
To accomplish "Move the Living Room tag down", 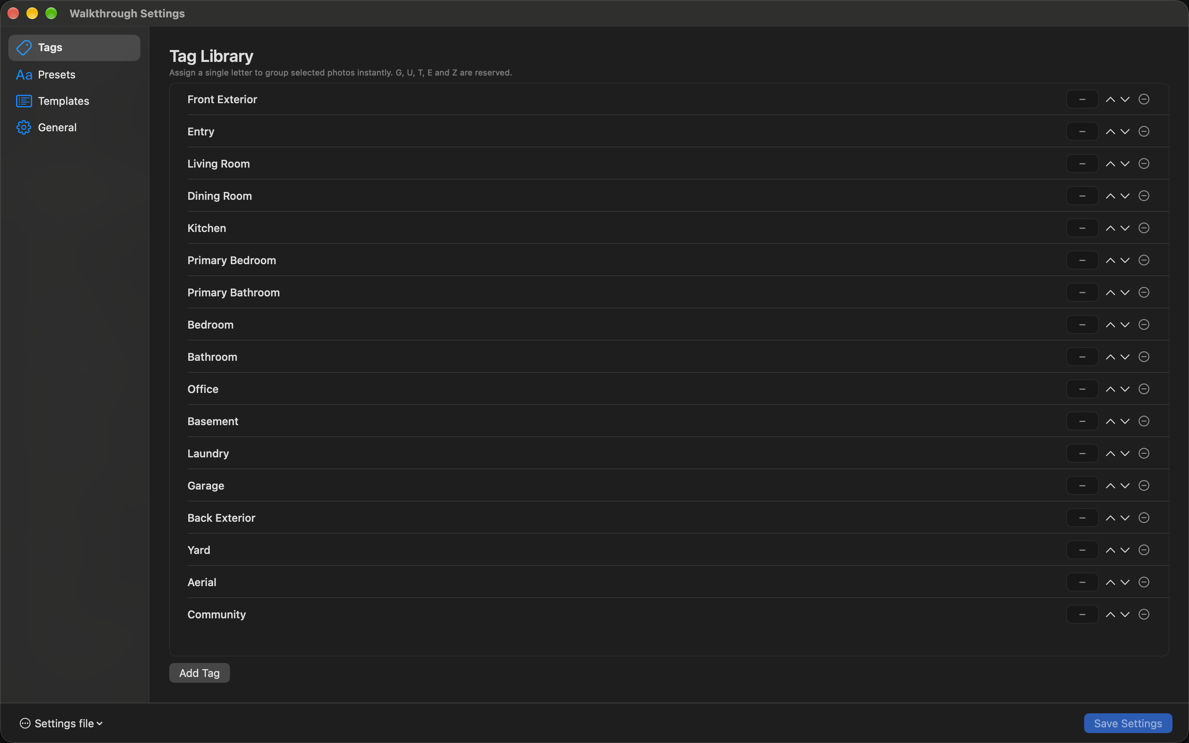I will (x=1125, y=163).
